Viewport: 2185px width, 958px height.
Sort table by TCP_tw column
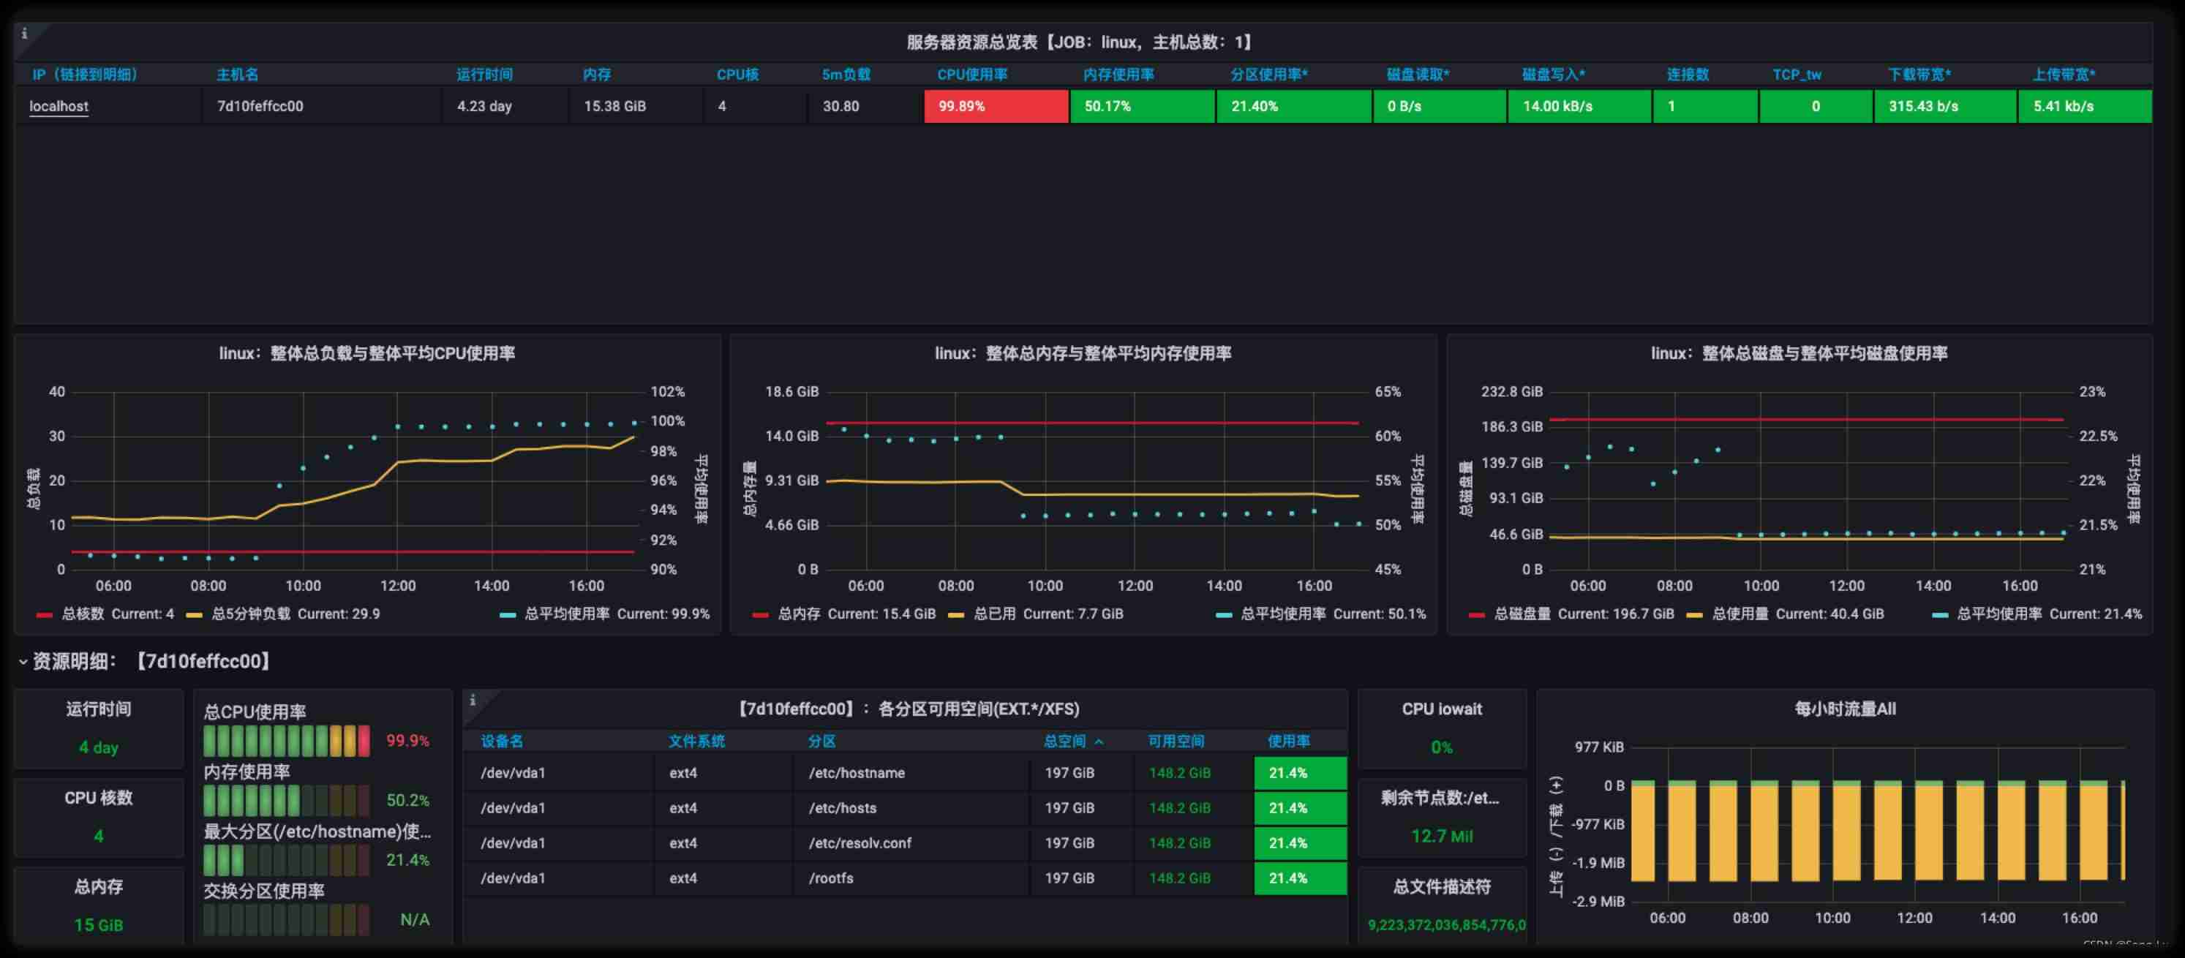[x=1797, y=75]
